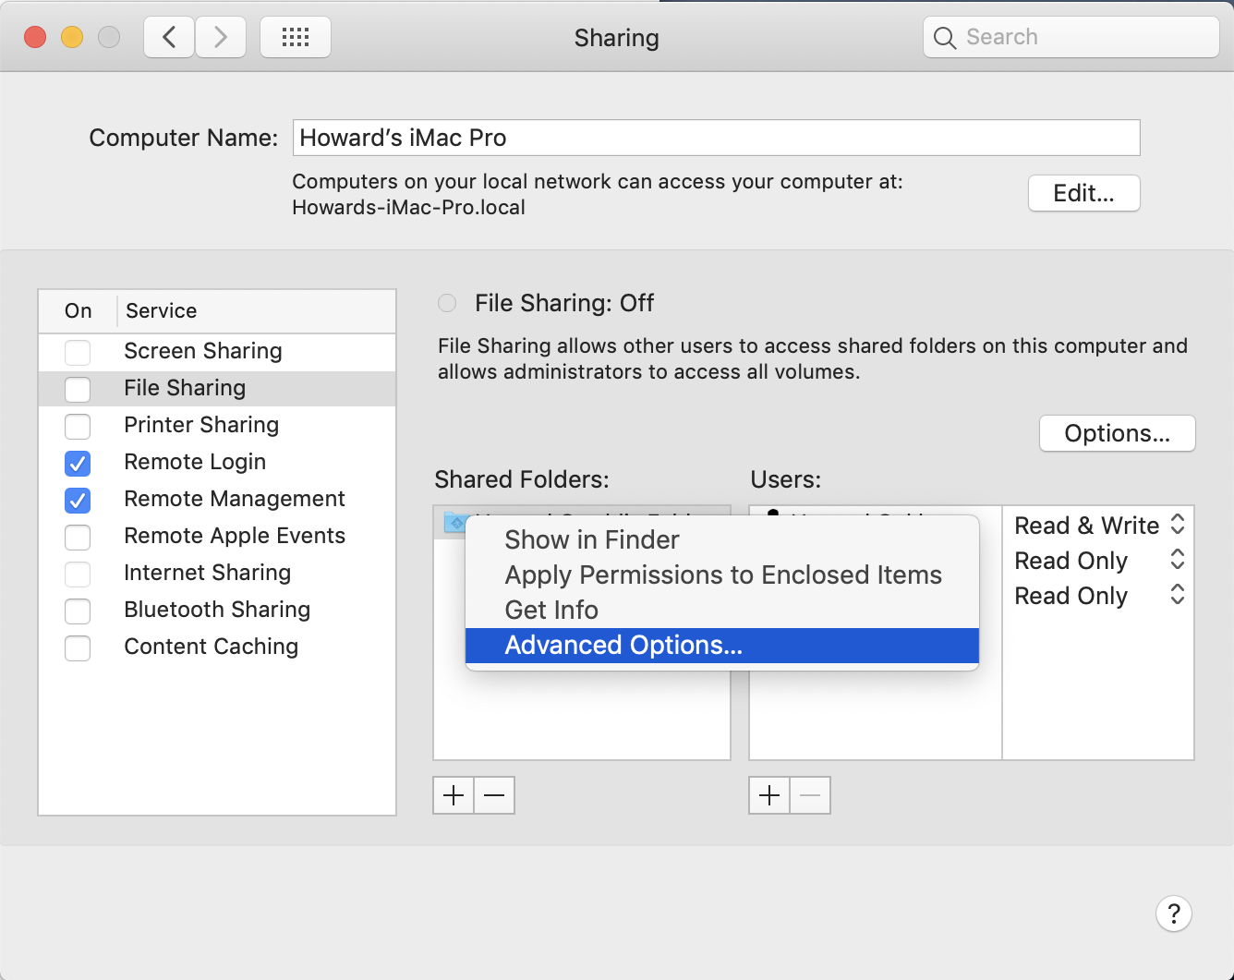Click the search magnifier icon
The width and height of the screenshot is (1234, 980).
(x=944, y=38)
